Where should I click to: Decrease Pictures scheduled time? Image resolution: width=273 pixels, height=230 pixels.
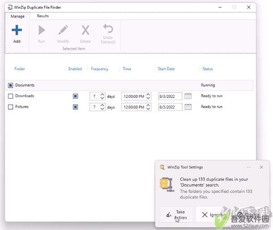148,109
